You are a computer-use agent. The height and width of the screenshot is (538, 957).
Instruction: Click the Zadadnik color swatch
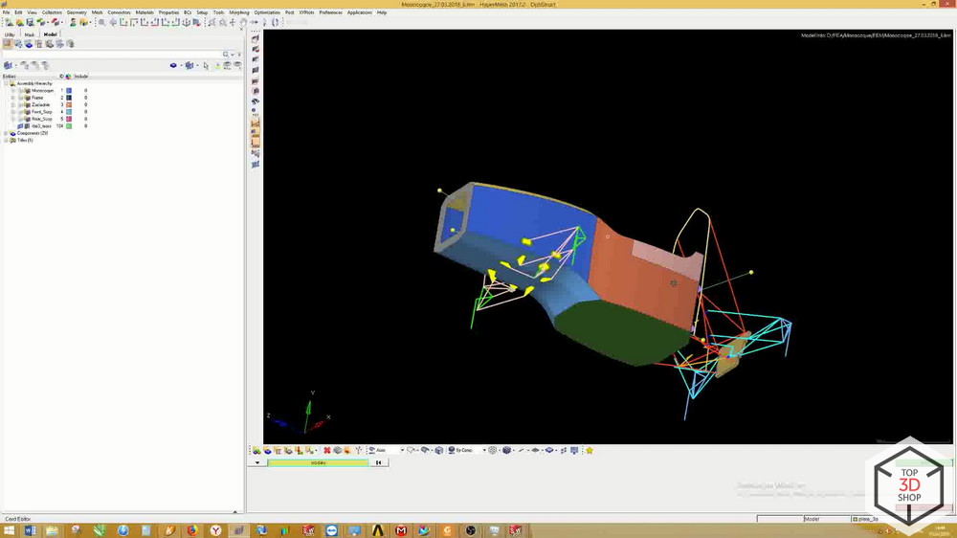coord(69,105)
